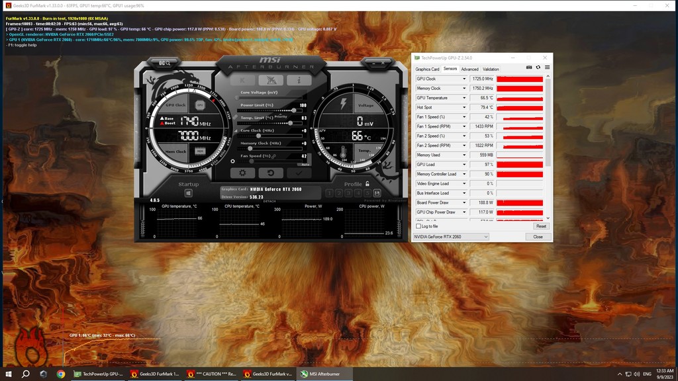Click the MSI dragon logo button
Screen dimensions: 678x381
click(271, 80)
